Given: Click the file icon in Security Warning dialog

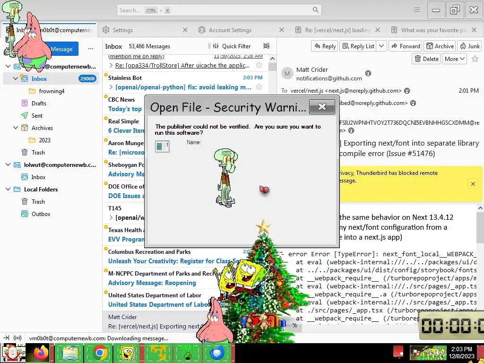Looking at the screenshot, I should (162, 147).
